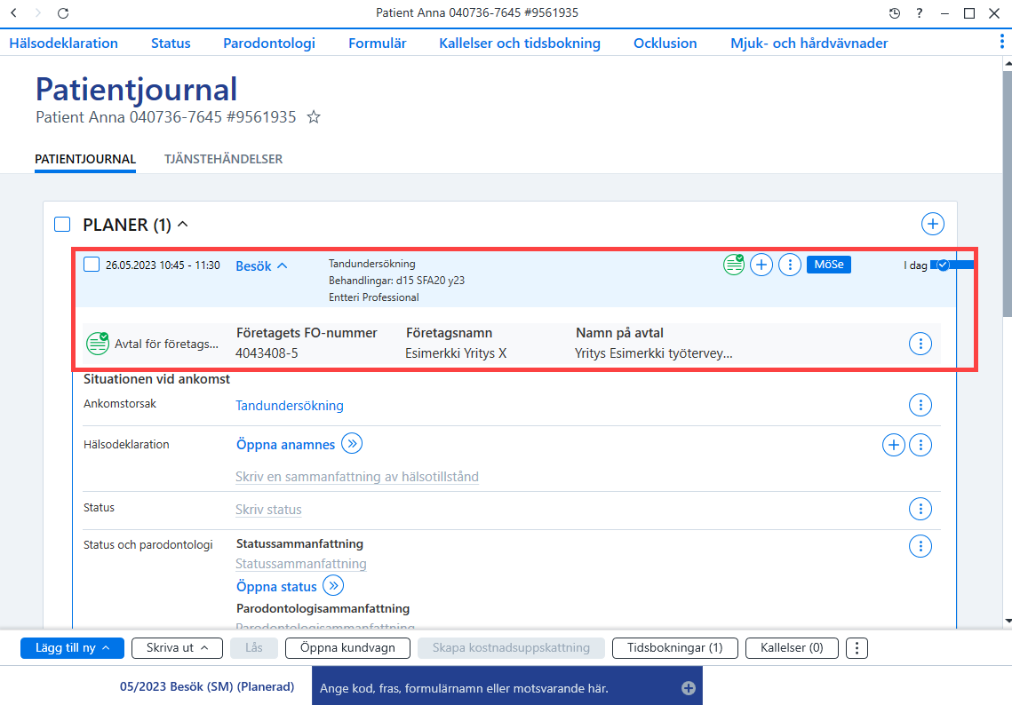Reload the page with refresh icon
The width and height of the screenshot is (1012, 705).
pos(62,13)
